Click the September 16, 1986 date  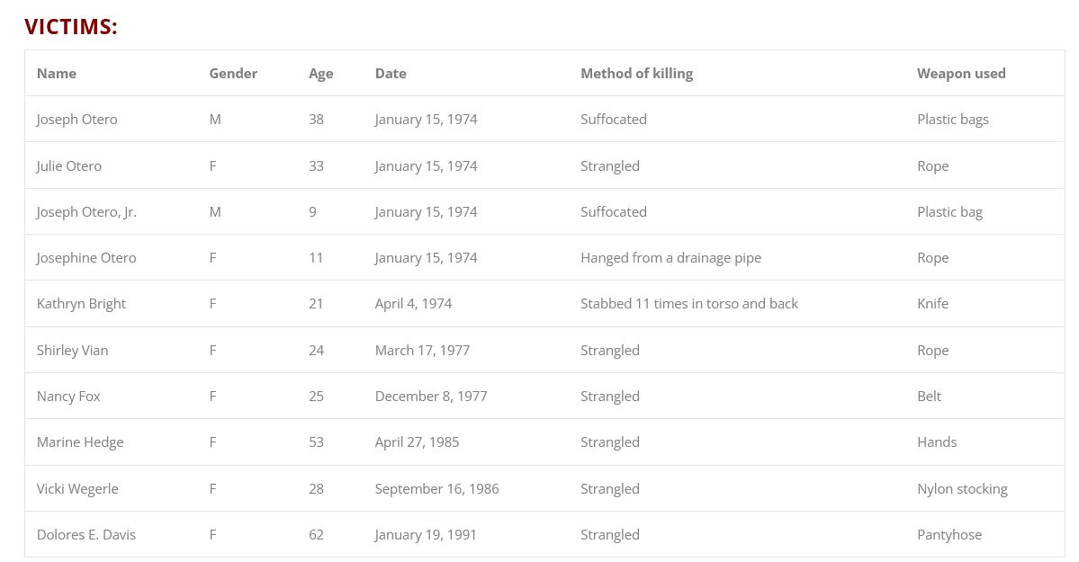(x=436, y=489)
